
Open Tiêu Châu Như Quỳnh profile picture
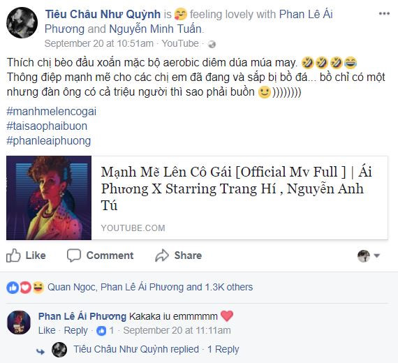click(x=22, y=23)
